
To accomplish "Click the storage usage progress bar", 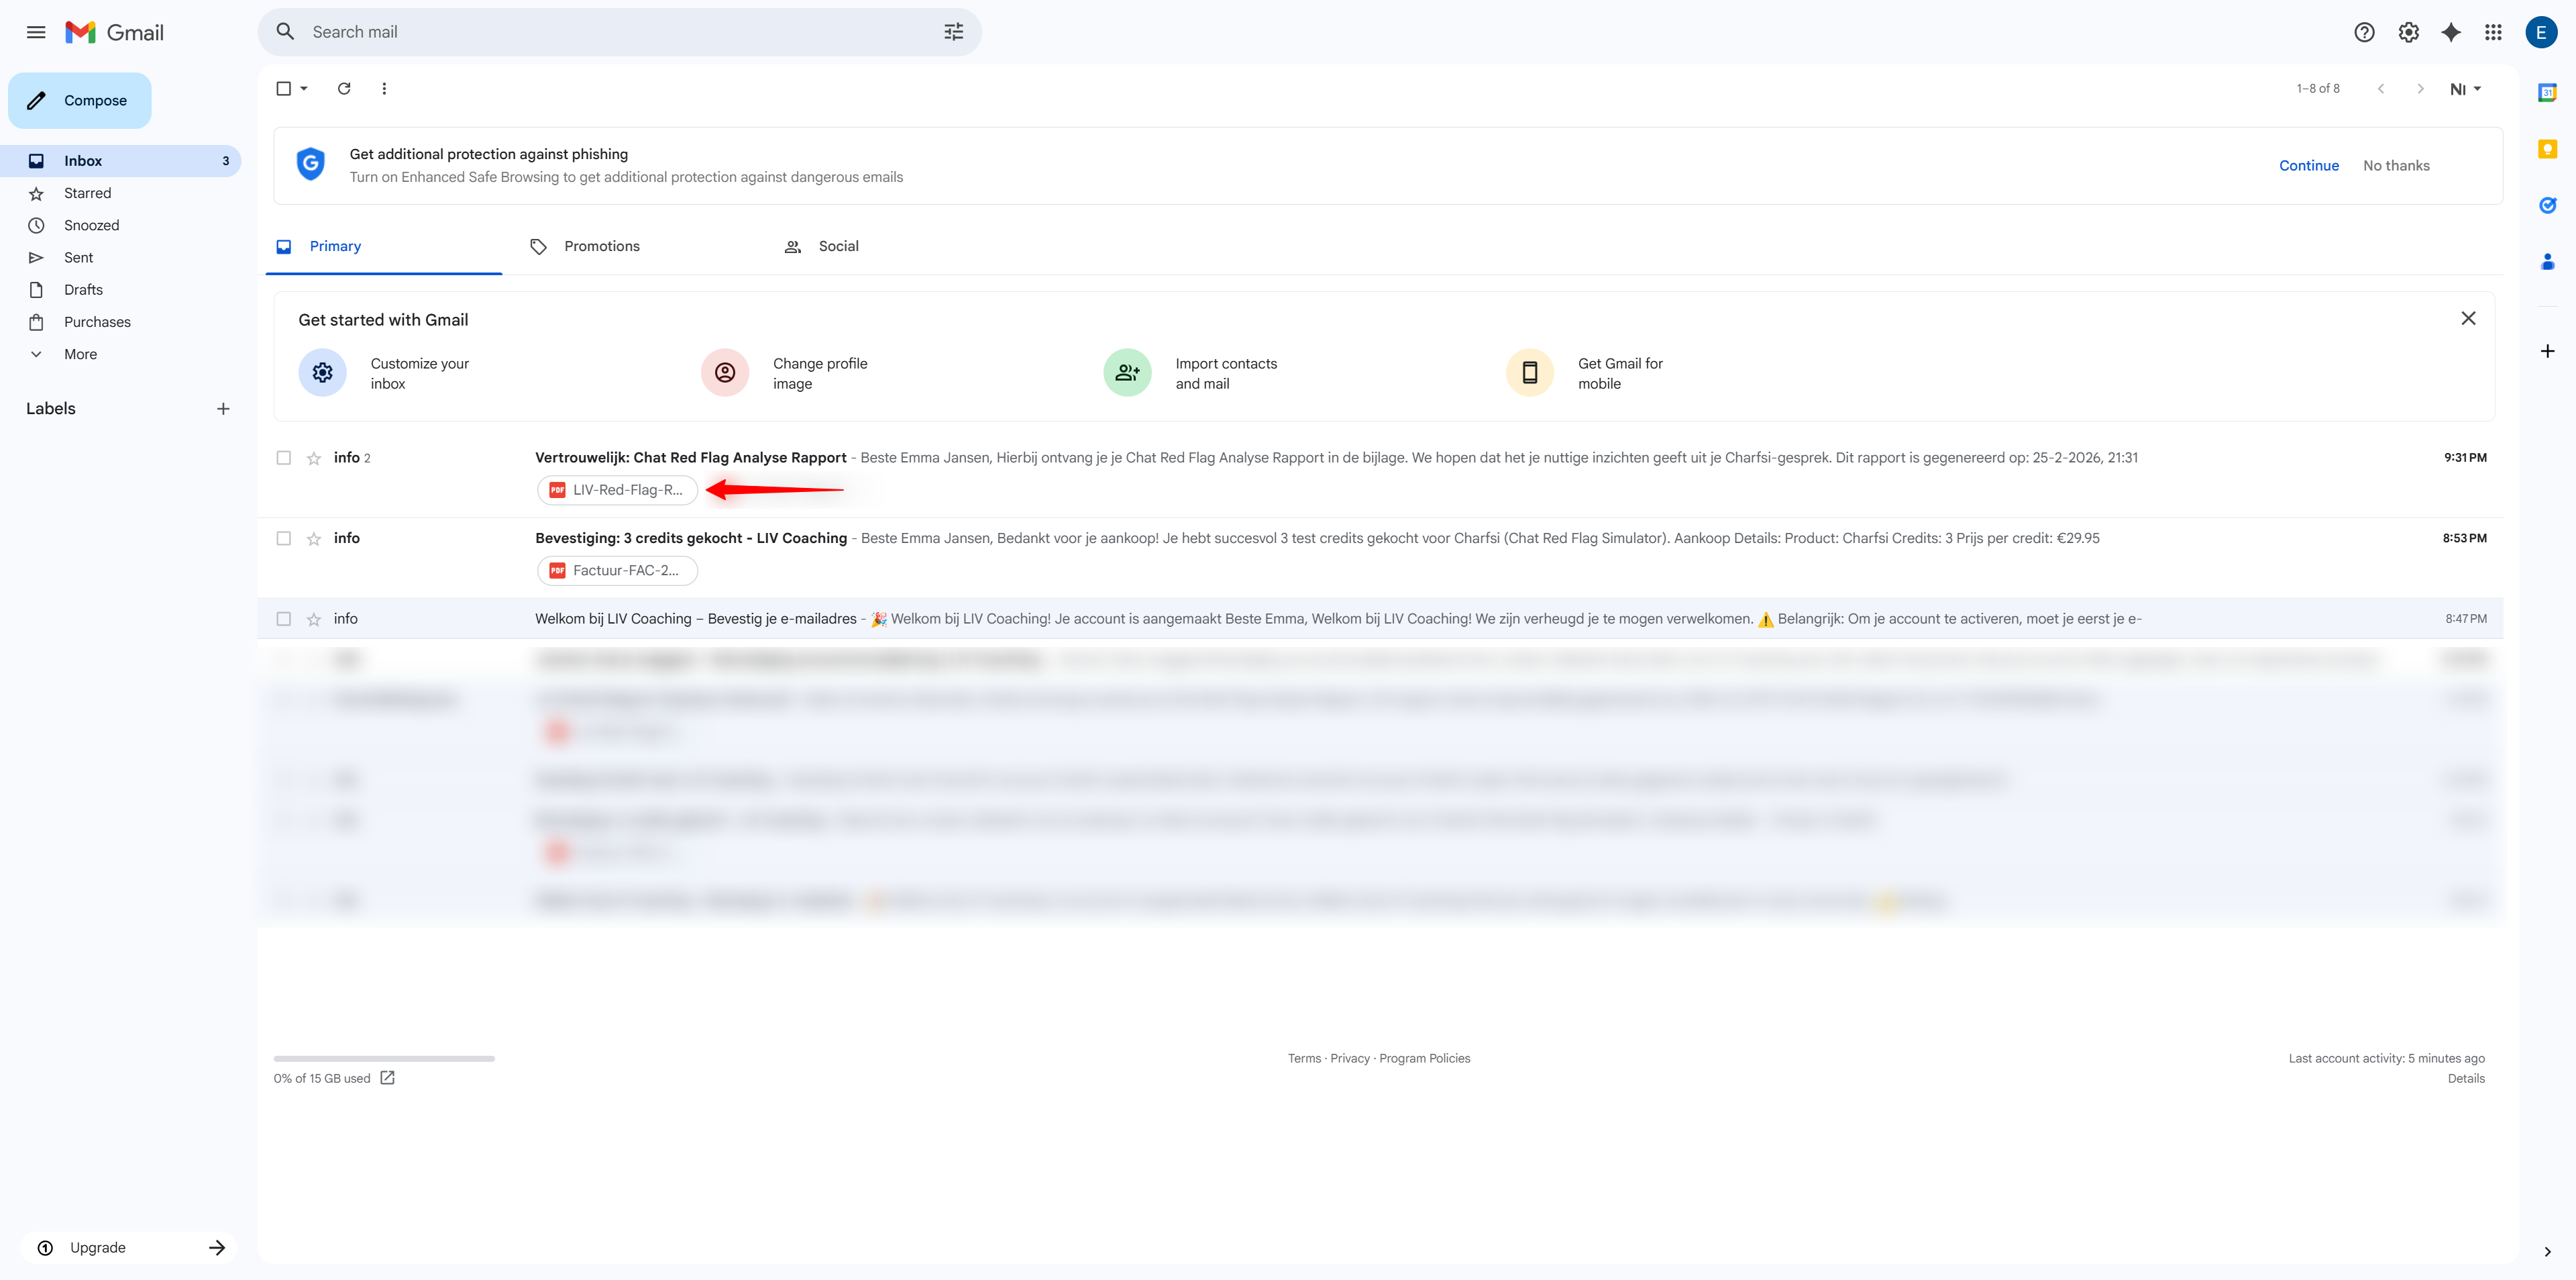I will pyautogui.click(x=383, y=1058).
